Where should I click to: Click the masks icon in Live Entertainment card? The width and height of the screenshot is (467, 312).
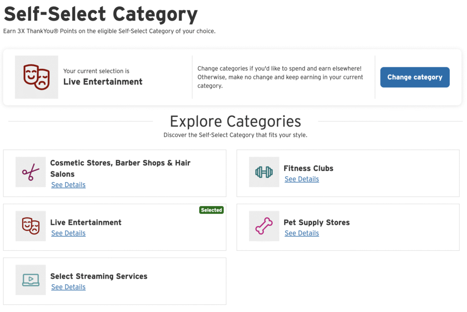(31, 226)
